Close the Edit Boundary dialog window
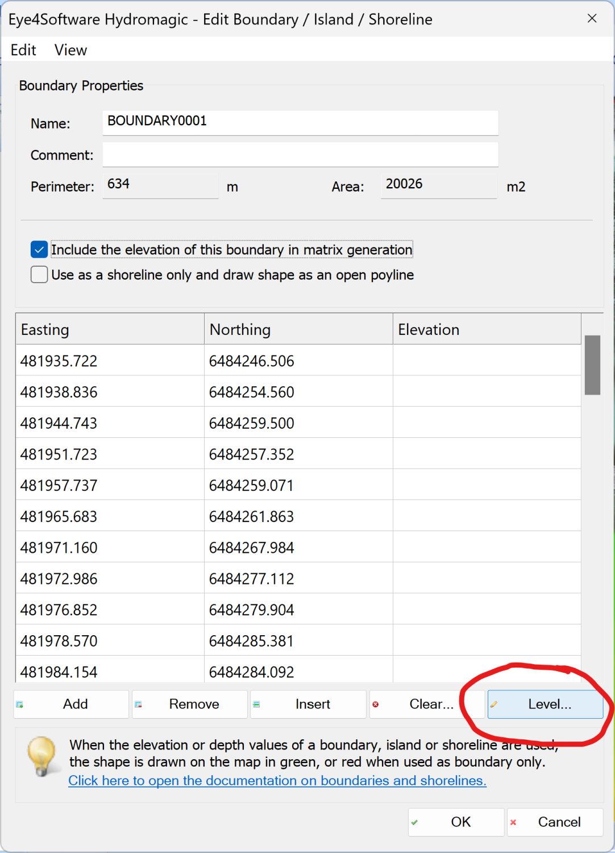This screenshot has width=615, height=853. click(592, 18)
